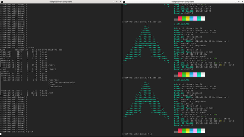Click the '/home' mountpoint

[x=52, y=84]
